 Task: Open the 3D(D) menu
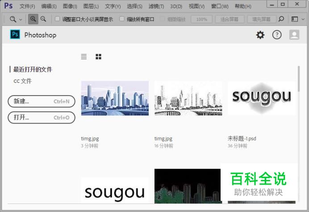point(176,6)
